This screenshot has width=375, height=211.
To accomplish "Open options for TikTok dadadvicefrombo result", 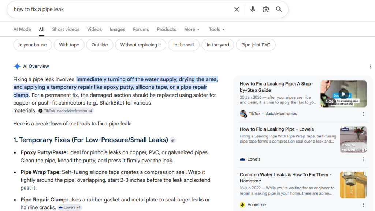I will [x=364, y=114].
